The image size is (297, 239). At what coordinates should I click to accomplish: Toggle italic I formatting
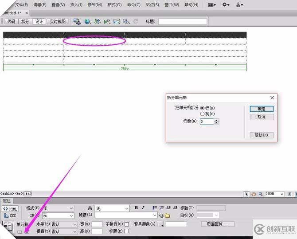coord(143,208)
